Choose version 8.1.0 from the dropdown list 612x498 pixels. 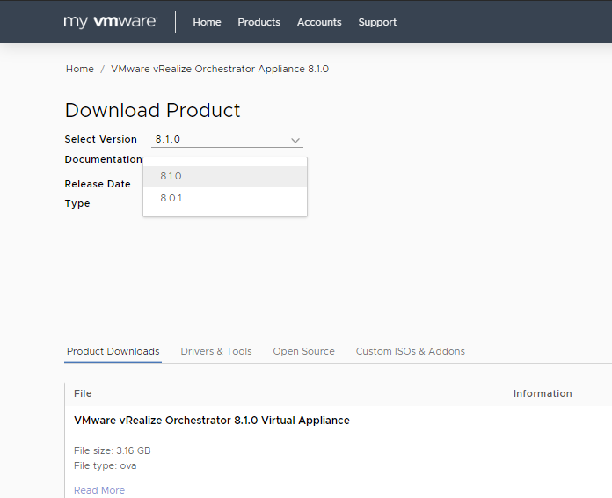tap(225, 176)
